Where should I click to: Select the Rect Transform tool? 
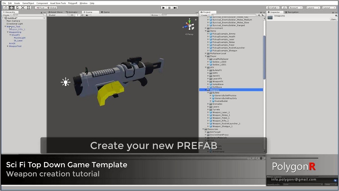click(28, 8)
